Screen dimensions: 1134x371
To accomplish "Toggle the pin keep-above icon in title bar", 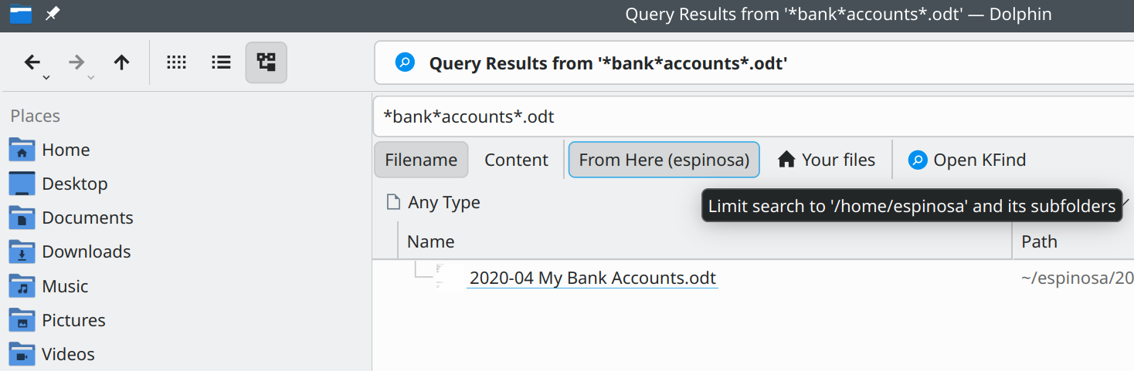I will click(x=53, y=14).
